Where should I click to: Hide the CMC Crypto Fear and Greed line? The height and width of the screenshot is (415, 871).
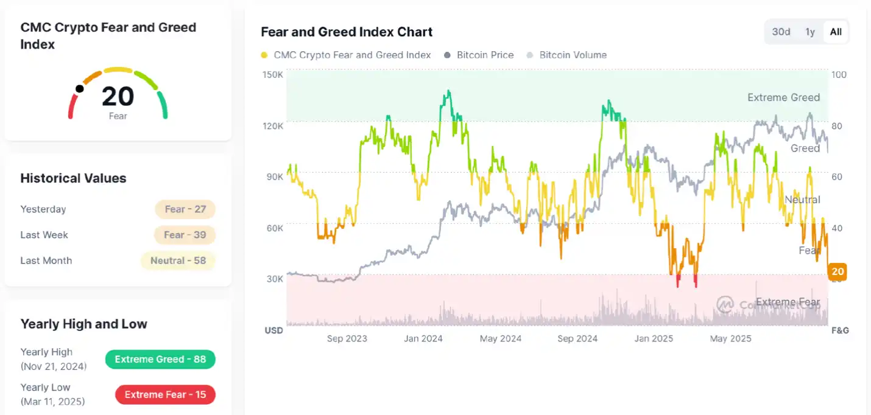point(345,55)
